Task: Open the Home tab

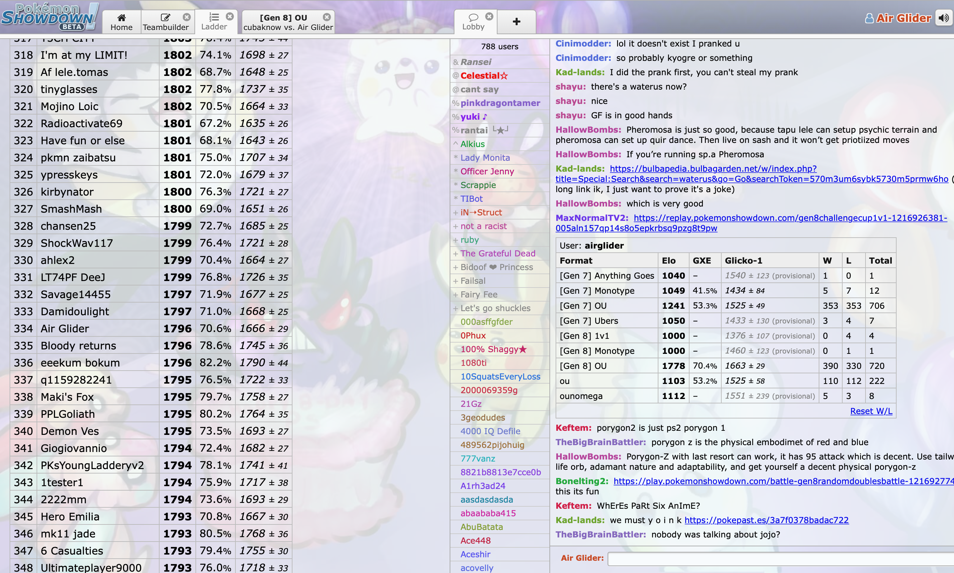Action: (121, 22)
